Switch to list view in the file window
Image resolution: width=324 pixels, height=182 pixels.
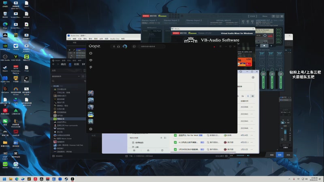pyautogui.click(x=248, y=96)
